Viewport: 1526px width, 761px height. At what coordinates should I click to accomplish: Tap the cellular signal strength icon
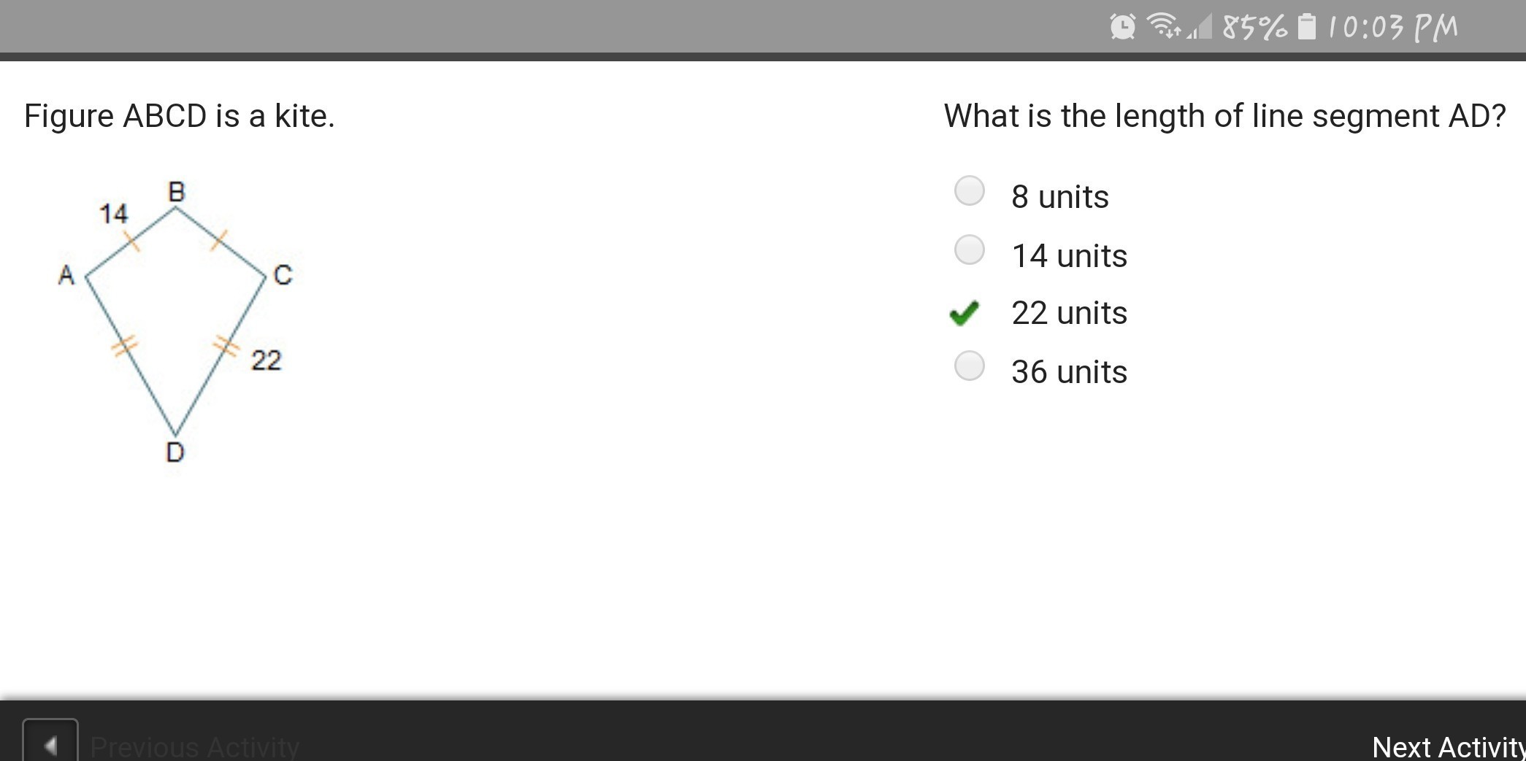coord(1200,26)
